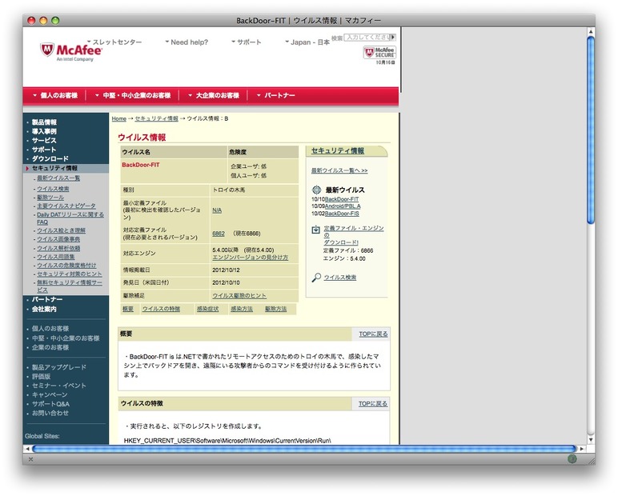Click the download icon next to 定義ファイル・エンジン

[x=315, y=230]
